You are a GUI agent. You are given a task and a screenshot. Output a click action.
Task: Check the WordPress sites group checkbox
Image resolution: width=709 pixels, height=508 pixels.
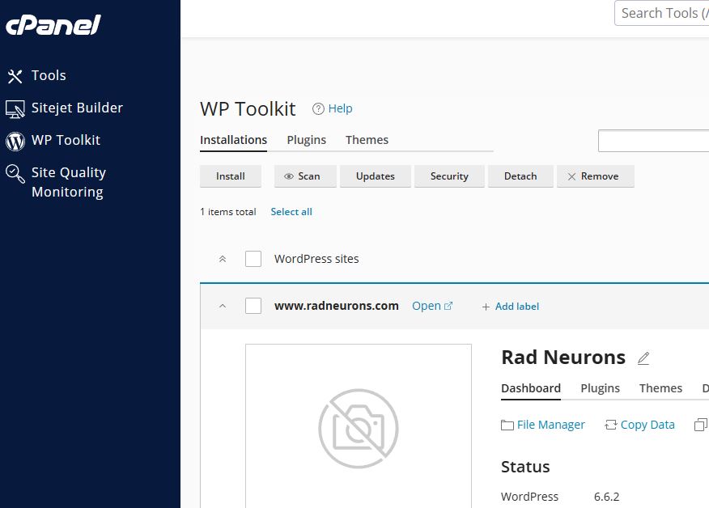pyautogui.click(x=253, y=259)
